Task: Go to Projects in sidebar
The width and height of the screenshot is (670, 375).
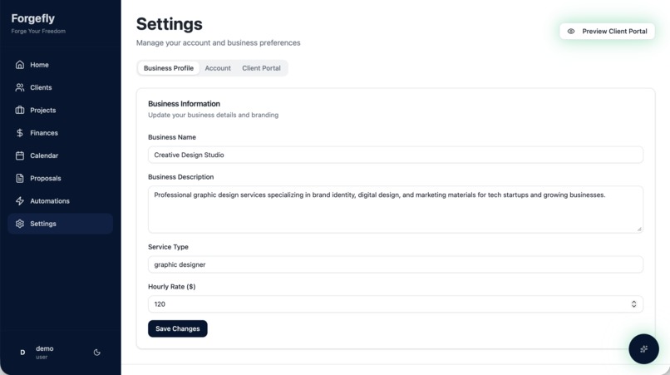Action: tap(60, 110)
